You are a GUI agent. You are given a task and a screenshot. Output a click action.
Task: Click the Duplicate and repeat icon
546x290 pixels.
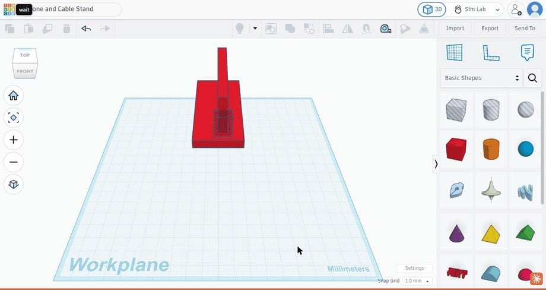point(47,29)
